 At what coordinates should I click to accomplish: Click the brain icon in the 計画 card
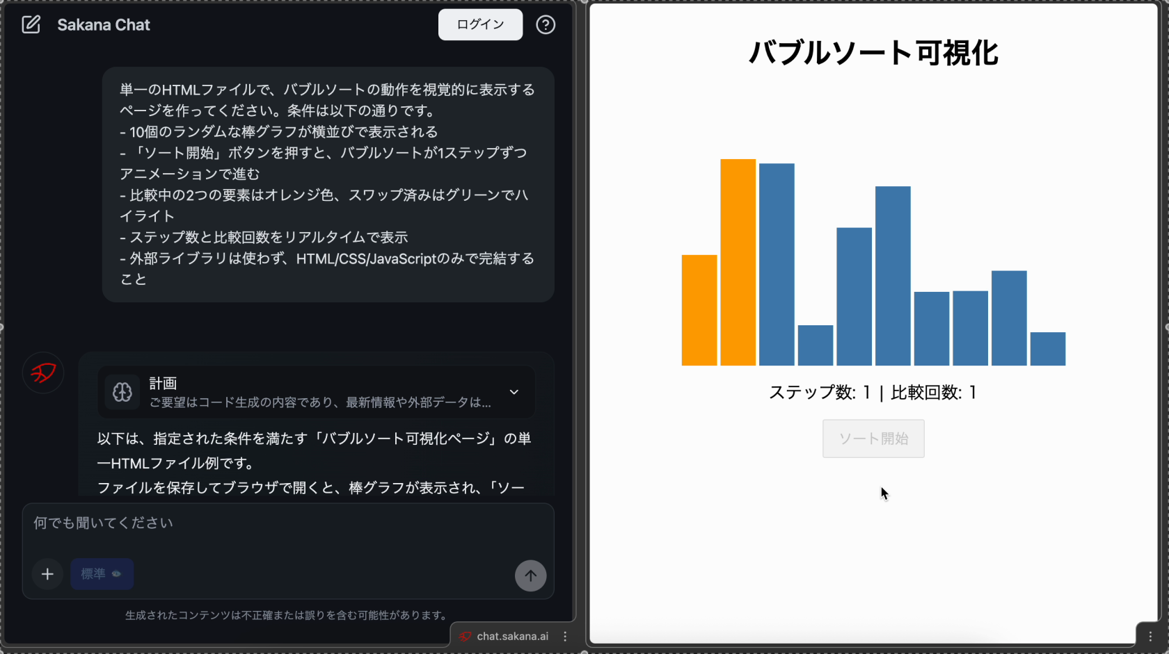(122, 392)
